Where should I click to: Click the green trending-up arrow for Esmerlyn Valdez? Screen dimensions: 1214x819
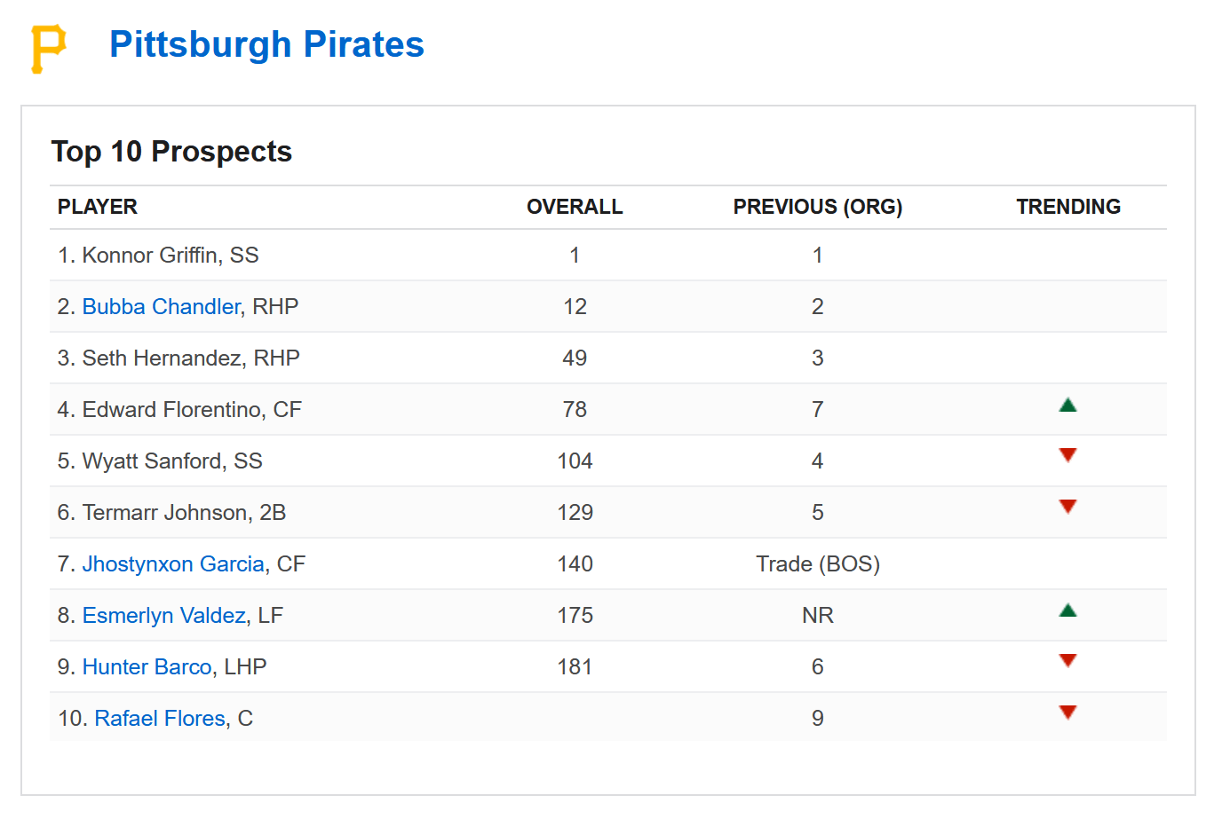[x=1068, y=610]
